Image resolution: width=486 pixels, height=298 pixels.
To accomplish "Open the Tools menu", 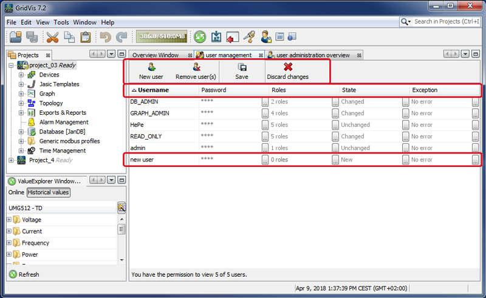I will pos(61,22).
